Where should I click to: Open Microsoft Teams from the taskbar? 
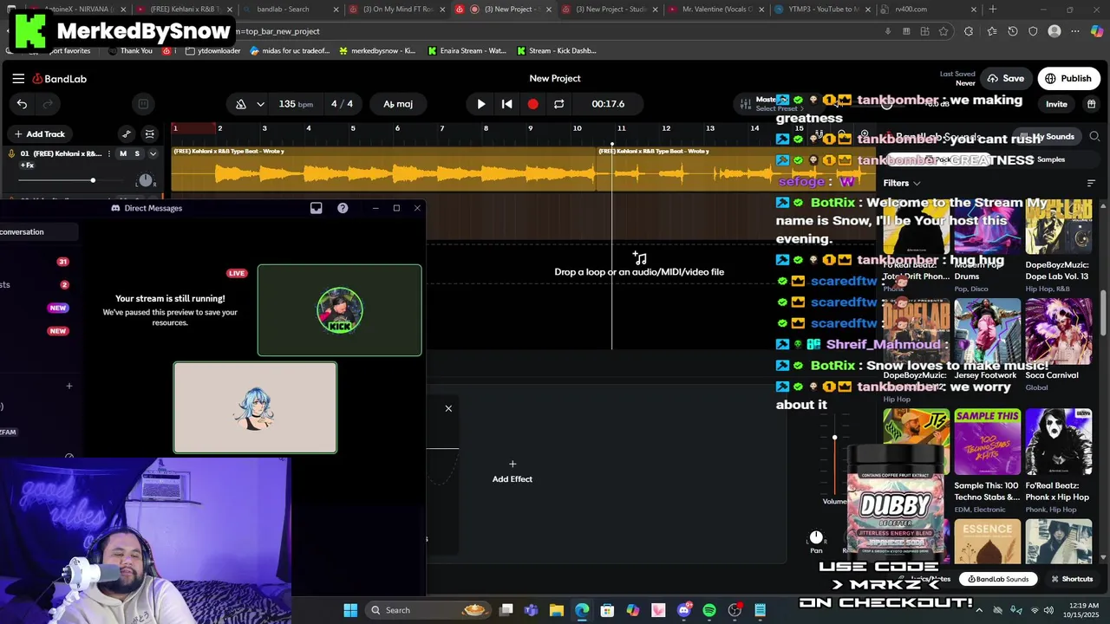(531, 610)
